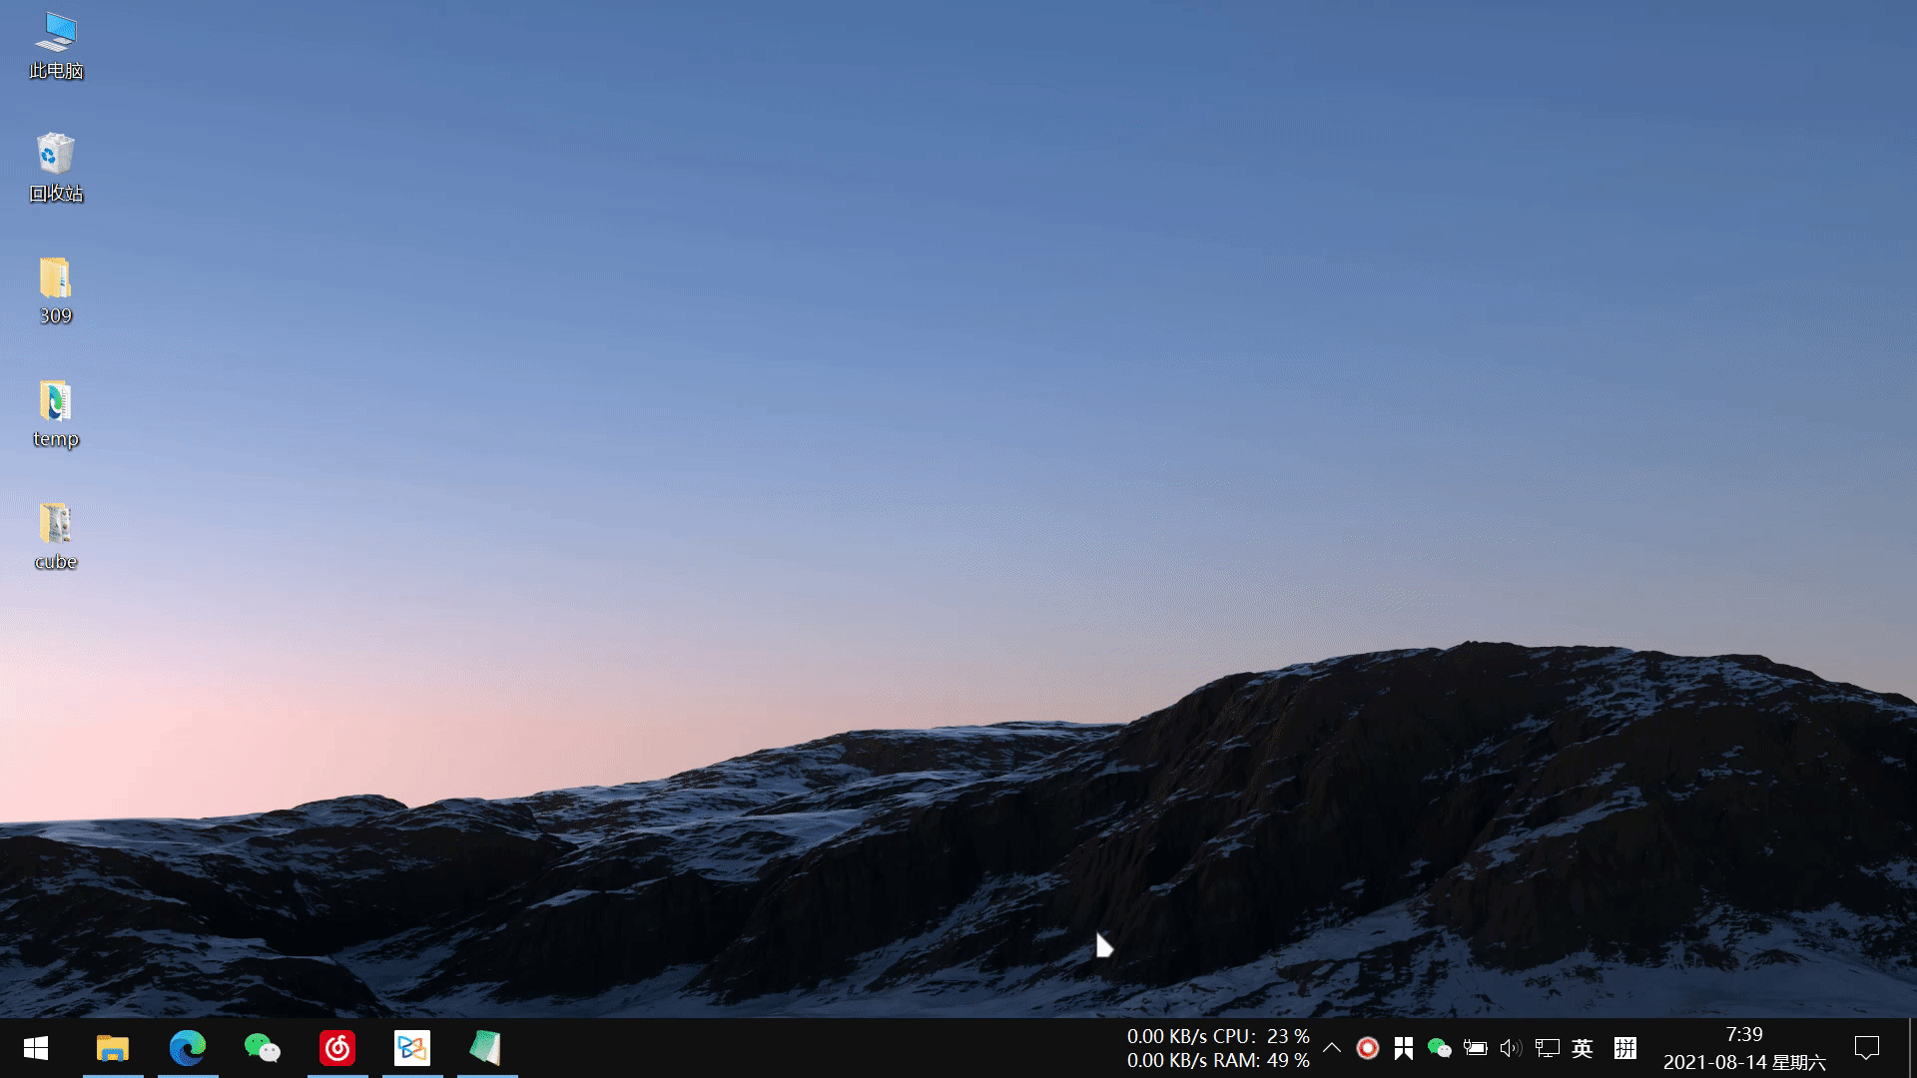This screenshot has width=1917, height=1078.
Task: Open the clock showing 7:39
Action: click(x=1744, y=1048)
